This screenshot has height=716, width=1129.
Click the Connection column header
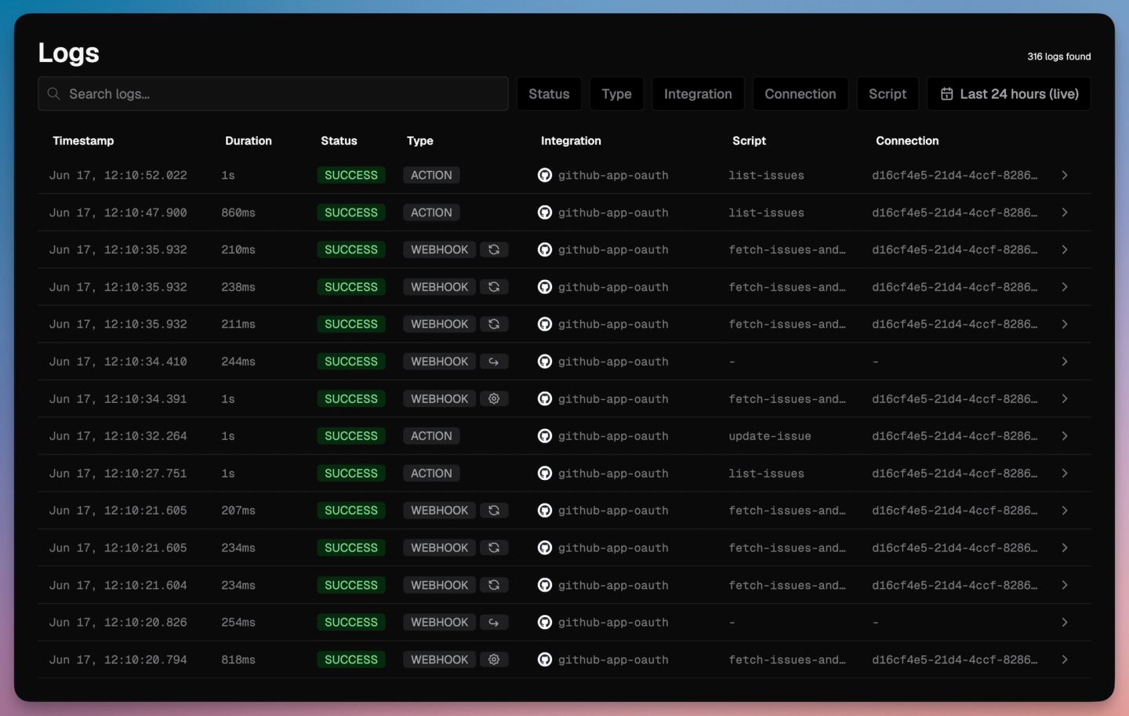pyautogui.click(x=907, y=140)
